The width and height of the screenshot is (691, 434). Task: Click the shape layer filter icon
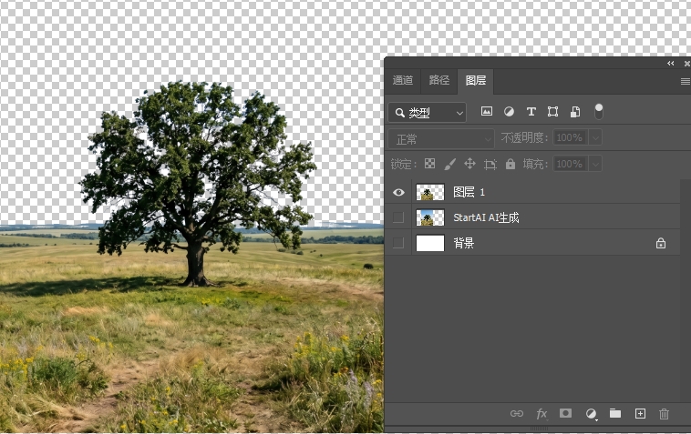click(x=552, y=112)
